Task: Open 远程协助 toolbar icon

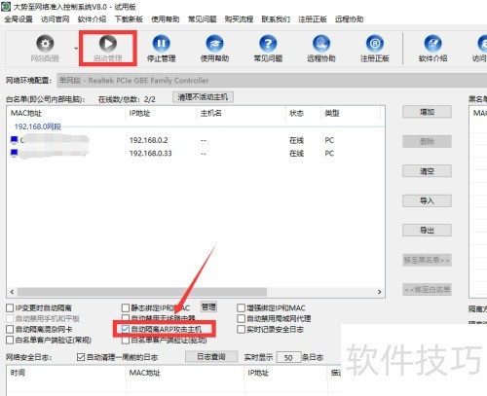Action: [x=321, y=44]
